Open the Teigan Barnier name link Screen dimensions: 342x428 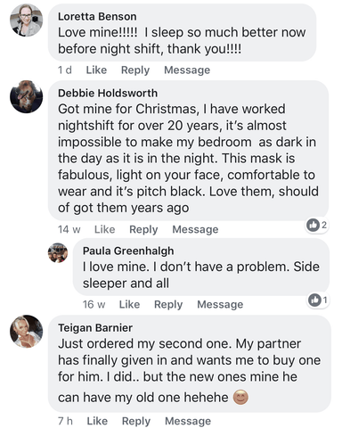[95, 327]
